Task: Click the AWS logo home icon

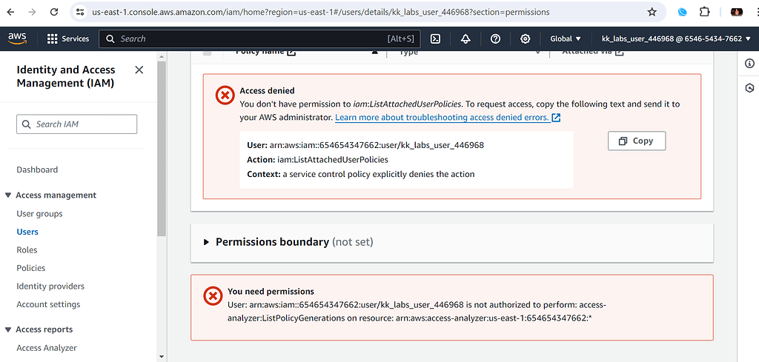Action: point(18,38)
